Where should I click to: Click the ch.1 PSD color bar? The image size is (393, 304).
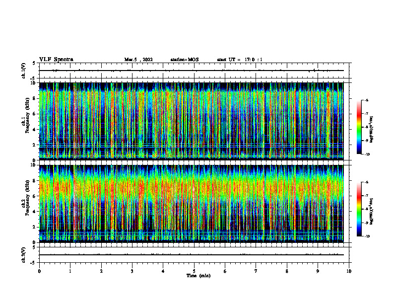click(x=359, y=127)
